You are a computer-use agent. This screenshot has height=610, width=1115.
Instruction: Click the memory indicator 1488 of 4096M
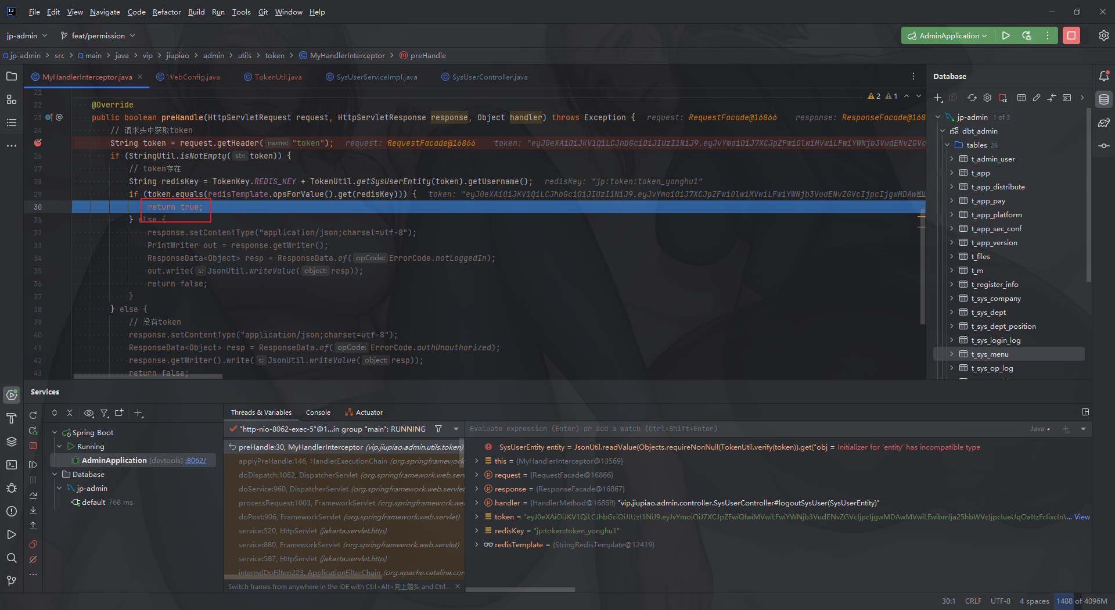click(1082, 601)
